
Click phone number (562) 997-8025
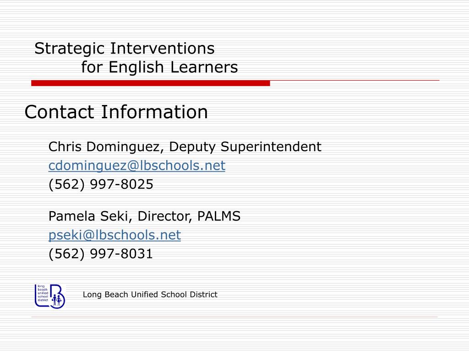(x=101, y=184)
